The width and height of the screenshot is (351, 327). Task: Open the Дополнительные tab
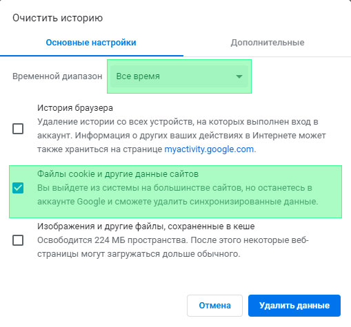[268, 43]
